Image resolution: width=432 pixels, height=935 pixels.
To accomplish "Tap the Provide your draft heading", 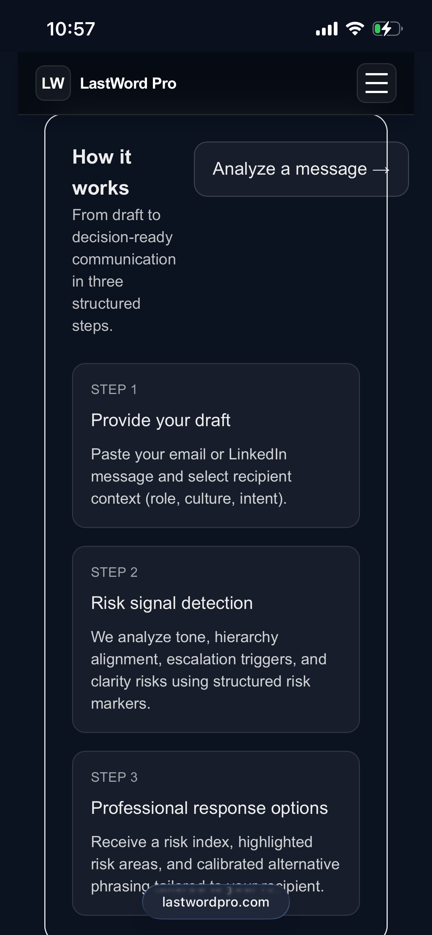I will click(x=161, y=420).
